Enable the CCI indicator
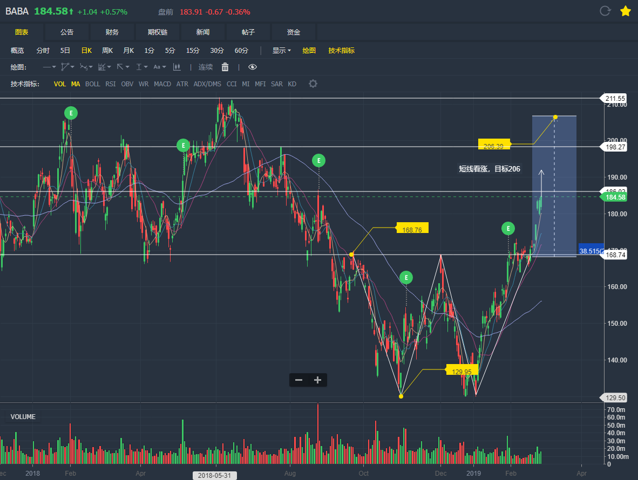638x480 pixels. [232, 84]
